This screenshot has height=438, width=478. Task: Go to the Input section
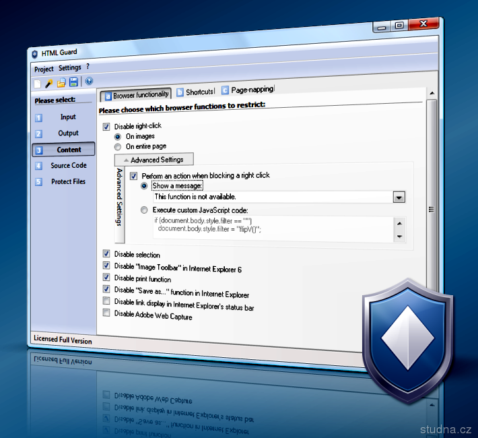68,117
